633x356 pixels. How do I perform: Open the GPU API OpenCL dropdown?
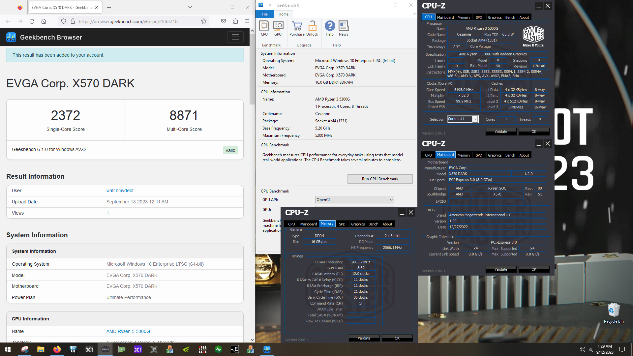(x=354, y=200)
